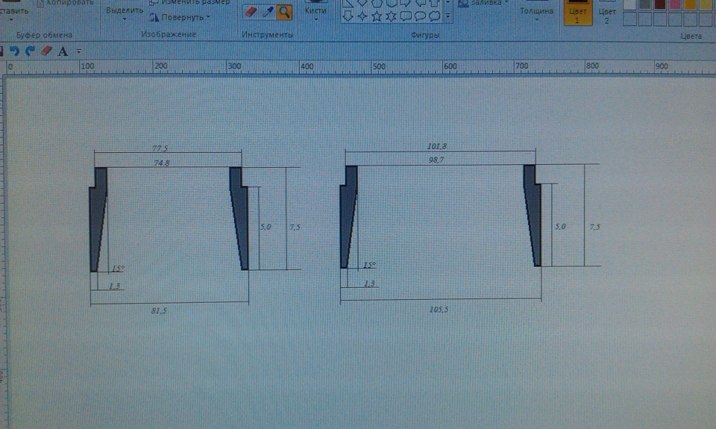Click '5,0' label in the left drawing
This screenshot has height=429, width=716.
pos(266,227)
